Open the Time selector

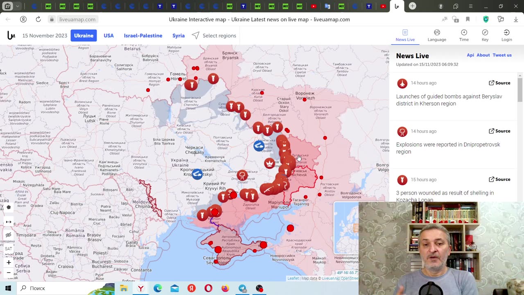coord(464,36)
